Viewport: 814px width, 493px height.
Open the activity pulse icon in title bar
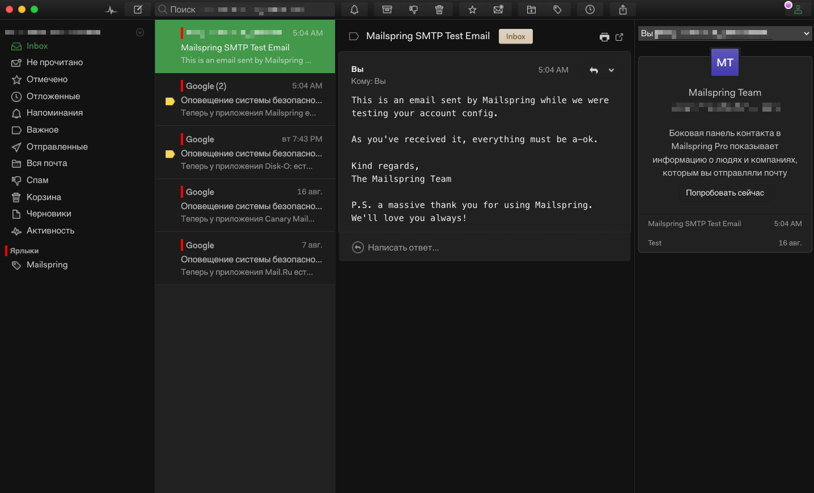click(111, 10)
